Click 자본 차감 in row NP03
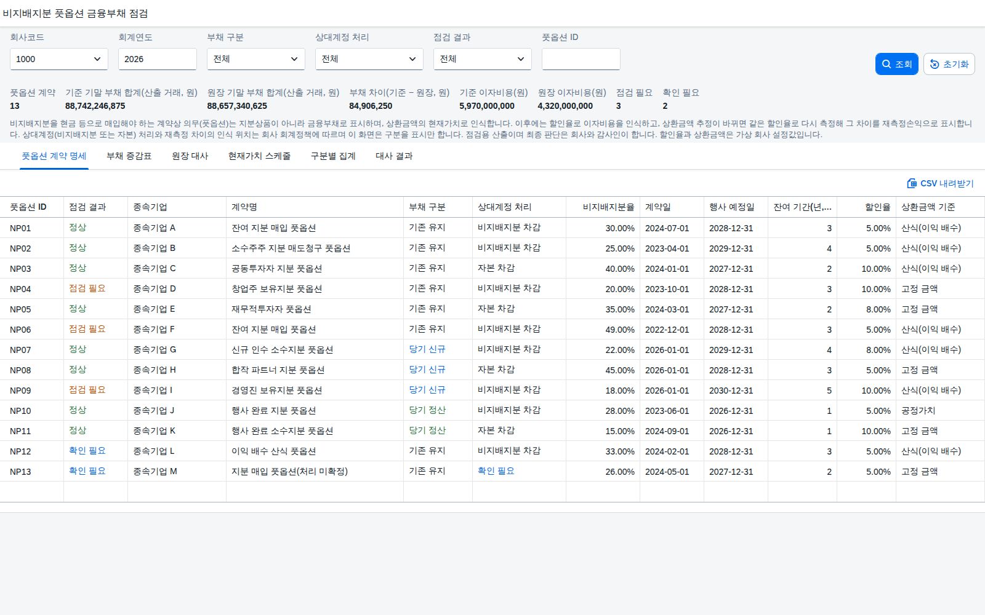This screenshot has width=985, height=615. coord(496,268)
